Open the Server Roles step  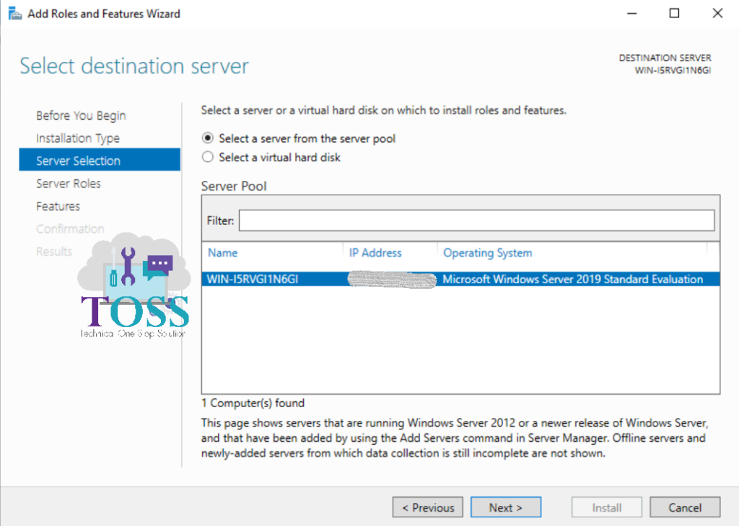[69, 183]
